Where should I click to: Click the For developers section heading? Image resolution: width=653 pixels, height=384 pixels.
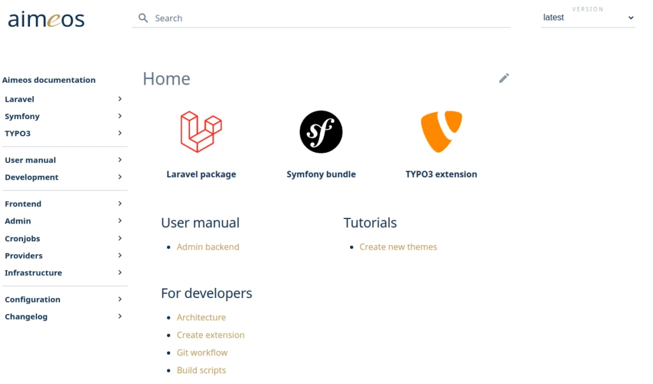(207, 294)
